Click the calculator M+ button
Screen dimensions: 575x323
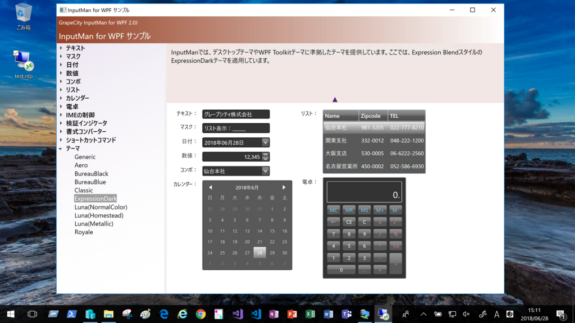[x=380, y=210]
